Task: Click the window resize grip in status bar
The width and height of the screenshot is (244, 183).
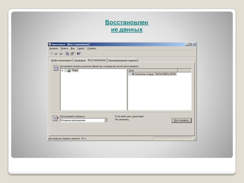Action: click(x=195, y=139)
